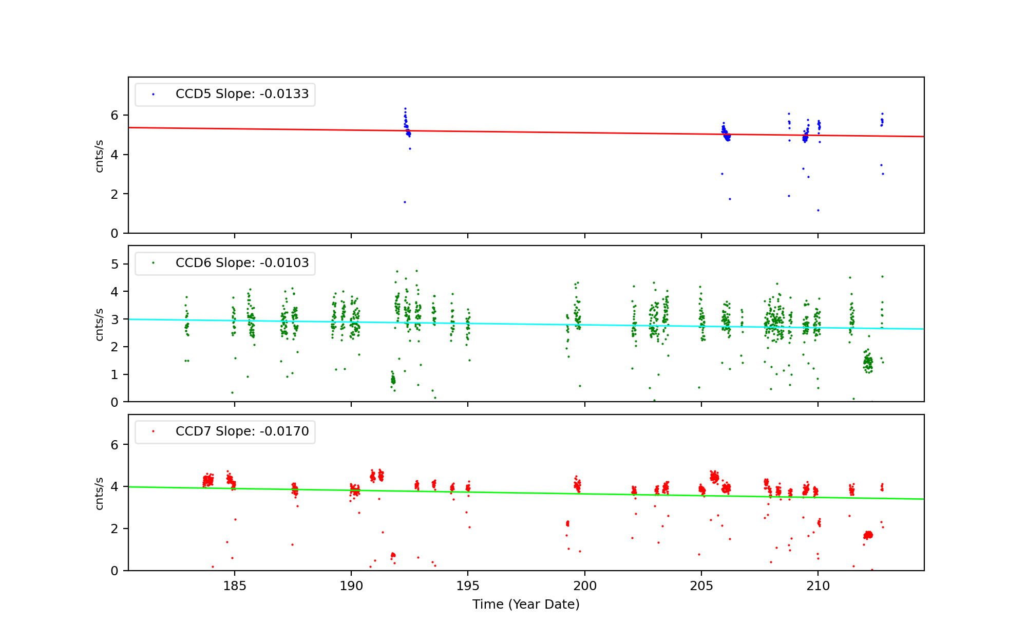This screenshot has height=641, width=1027.
Task: Click the 210 x-axis tick label
Action: point(818,586)
